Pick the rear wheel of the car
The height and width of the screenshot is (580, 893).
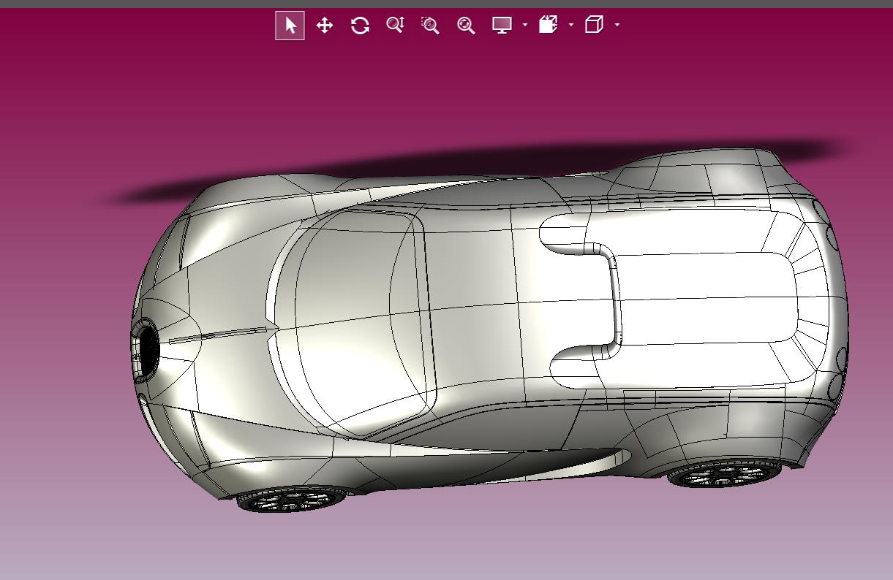click(x=724, y=474)
